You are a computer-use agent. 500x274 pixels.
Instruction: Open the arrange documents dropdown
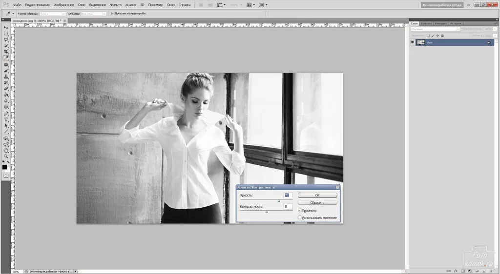251,5
